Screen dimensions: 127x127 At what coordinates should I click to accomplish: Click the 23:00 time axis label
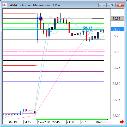click(x=70, y=122)
